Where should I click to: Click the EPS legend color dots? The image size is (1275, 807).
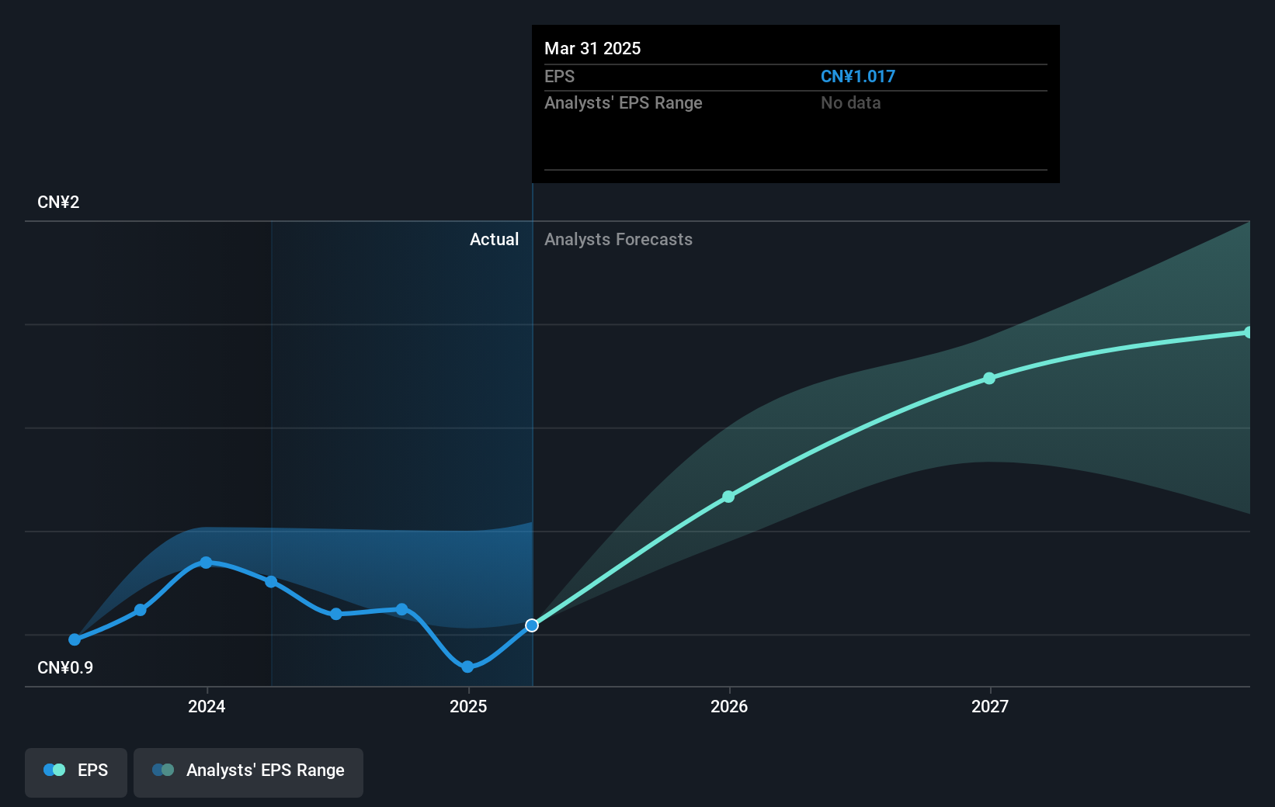[54, 770]
